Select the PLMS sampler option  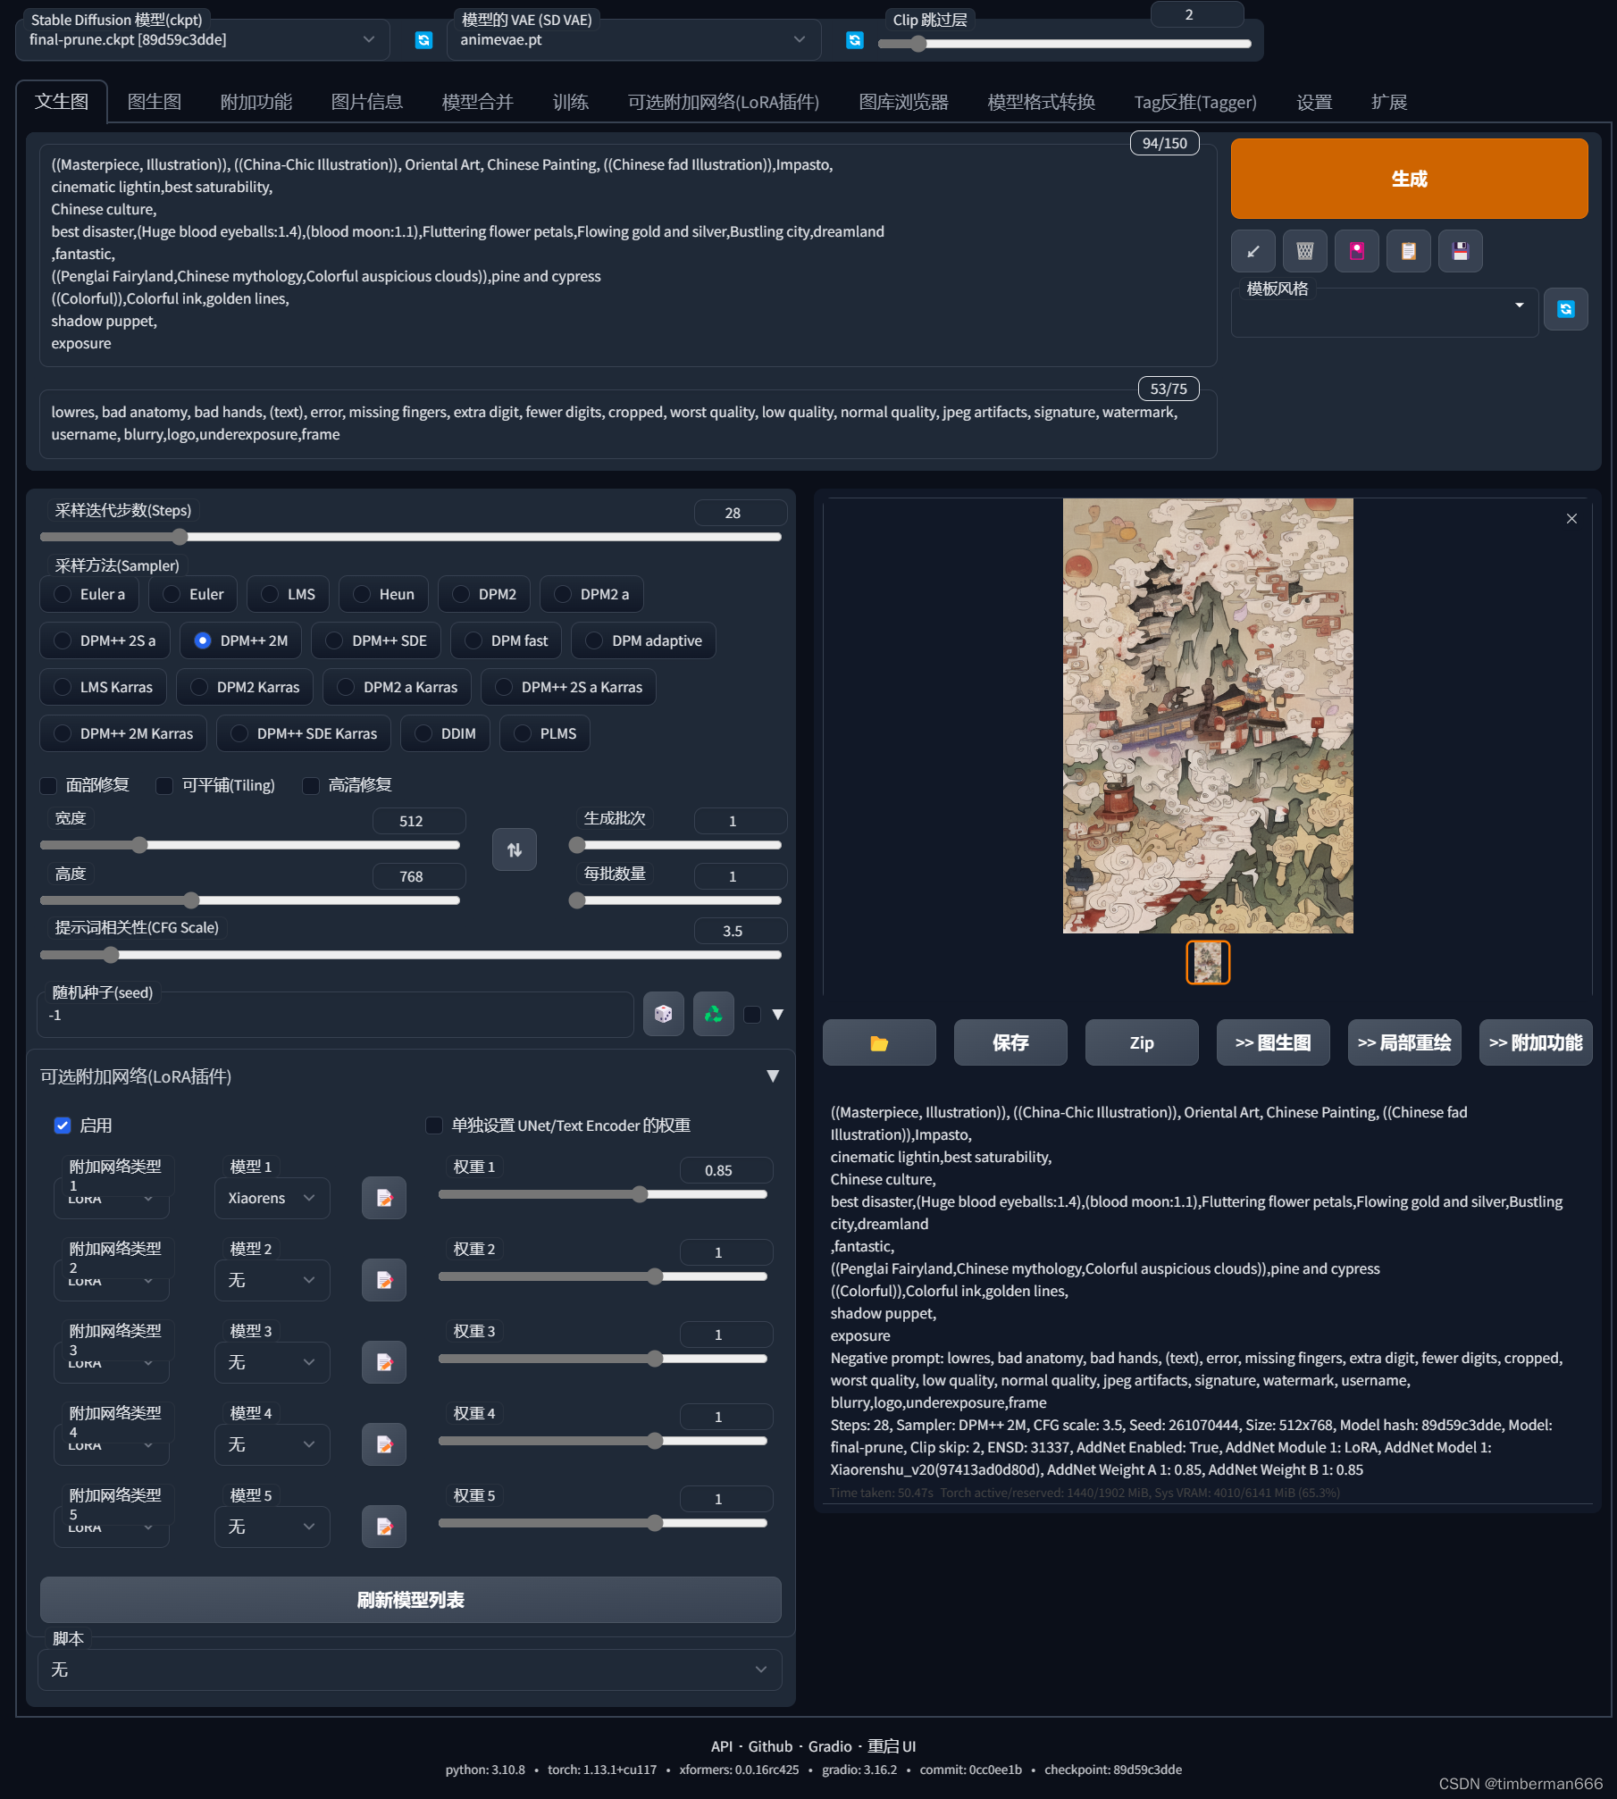coord(545,733)
